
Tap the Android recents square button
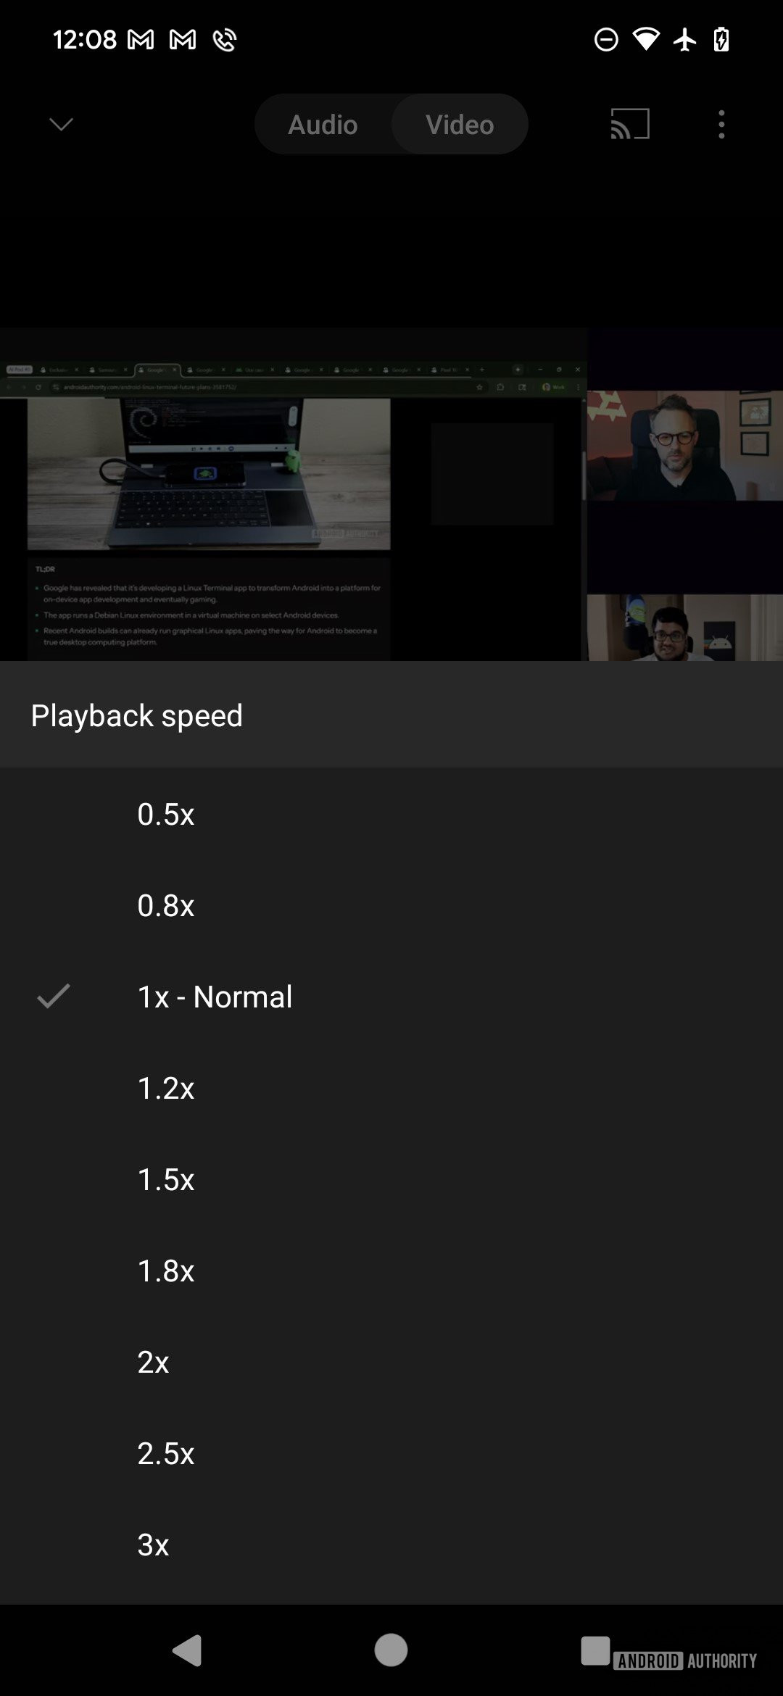[595, 1650]
